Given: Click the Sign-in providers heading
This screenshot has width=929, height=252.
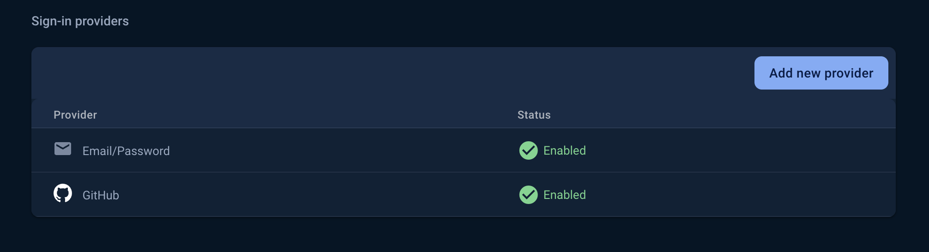Looking at the screenshot, I should click(x=80, y=21).
